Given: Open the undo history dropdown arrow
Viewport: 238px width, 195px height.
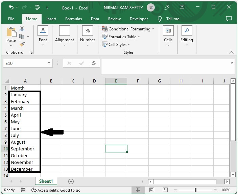Looking at the screenshot, I should click(17, 7).
